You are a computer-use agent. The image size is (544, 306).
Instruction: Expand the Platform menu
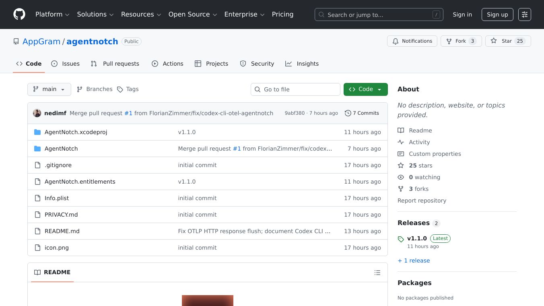click(52, 14)
